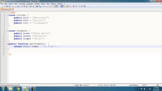
Task: Close the inhertance.php tab with its X
Action: [x=12, y=10]
